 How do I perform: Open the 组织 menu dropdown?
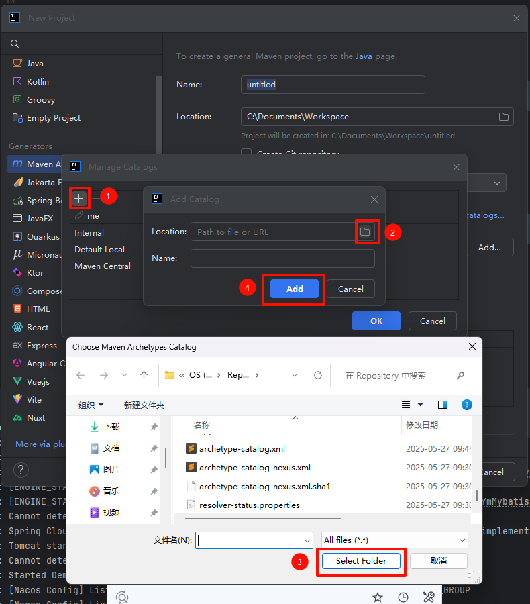tap(91, 405)
